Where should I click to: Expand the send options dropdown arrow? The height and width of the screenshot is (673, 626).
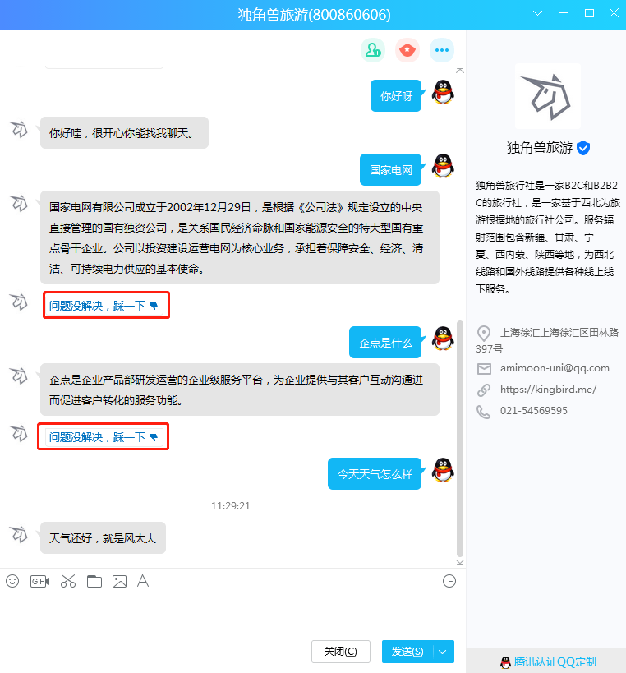tap(443, 652)
